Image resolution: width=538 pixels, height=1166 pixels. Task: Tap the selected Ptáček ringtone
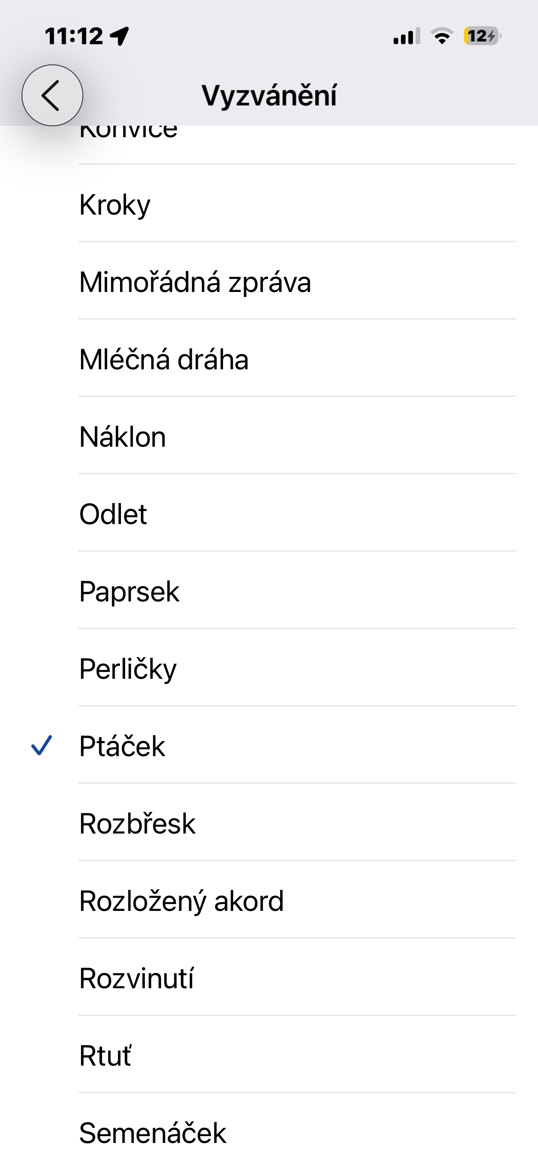pos(122,746)
